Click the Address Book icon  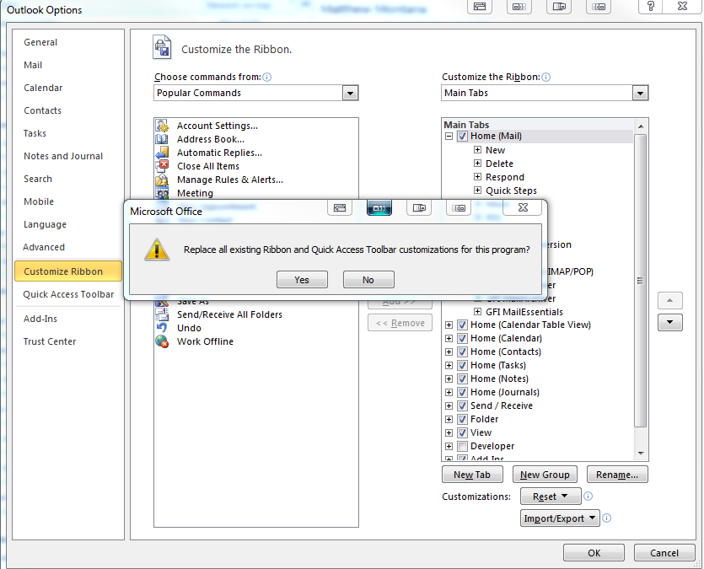pos(163,139)
